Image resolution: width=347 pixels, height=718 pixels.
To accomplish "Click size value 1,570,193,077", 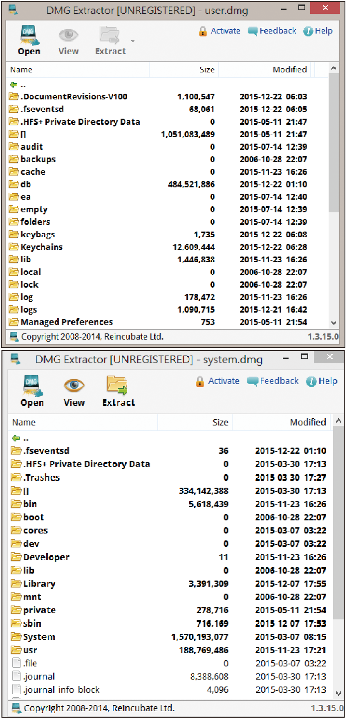I will pyautogui.click(x=200, y=637).
